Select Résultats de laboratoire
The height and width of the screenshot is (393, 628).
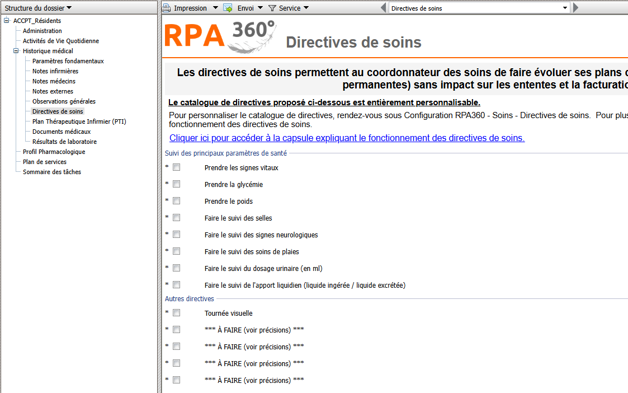point(64,142)
